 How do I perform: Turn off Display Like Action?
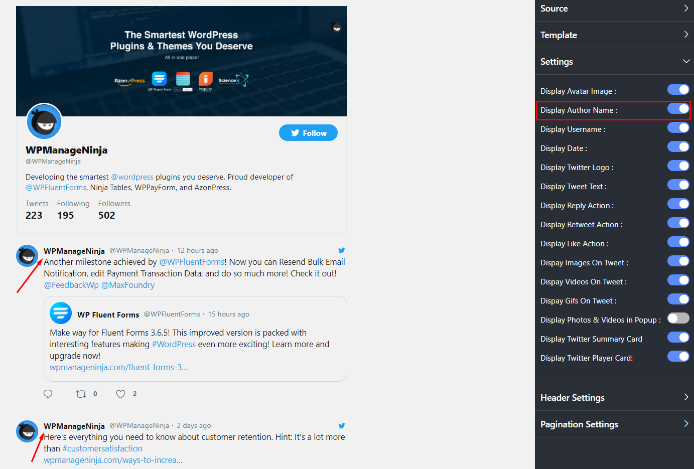pyautogui.click(x=678, y=242)
